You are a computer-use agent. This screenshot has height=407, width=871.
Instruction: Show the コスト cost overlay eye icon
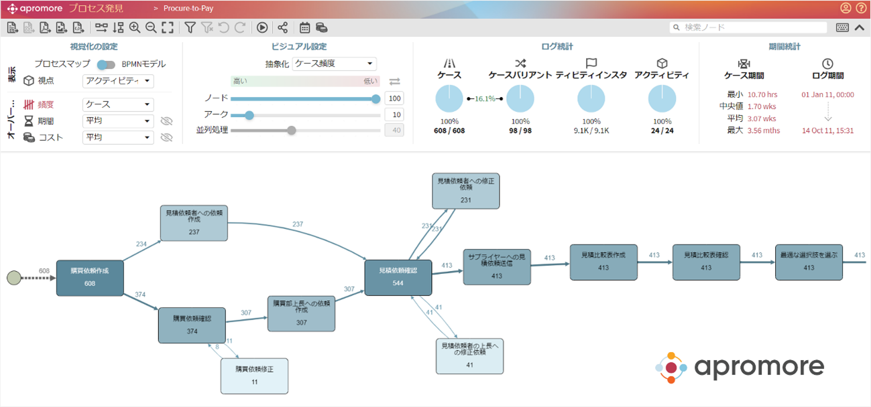click(x=167, y=137)
